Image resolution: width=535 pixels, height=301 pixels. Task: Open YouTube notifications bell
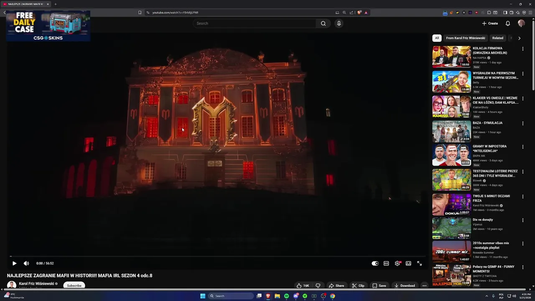[x=508, y=23]
